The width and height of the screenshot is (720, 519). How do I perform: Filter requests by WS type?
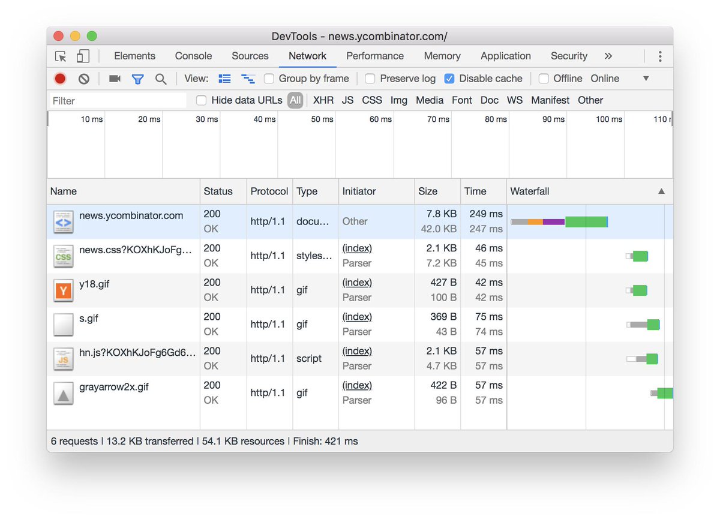click(x=515, y=100)
